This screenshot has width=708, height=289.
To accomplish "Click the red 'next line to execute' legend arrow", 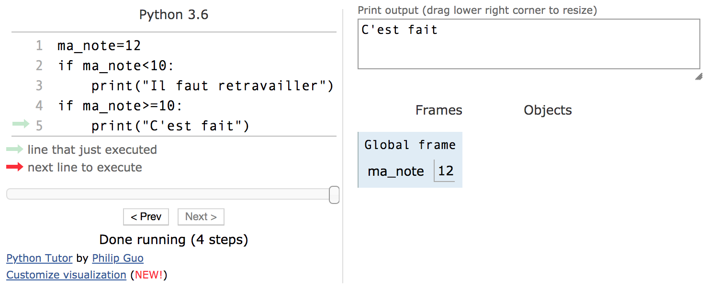I will (14, 167).
